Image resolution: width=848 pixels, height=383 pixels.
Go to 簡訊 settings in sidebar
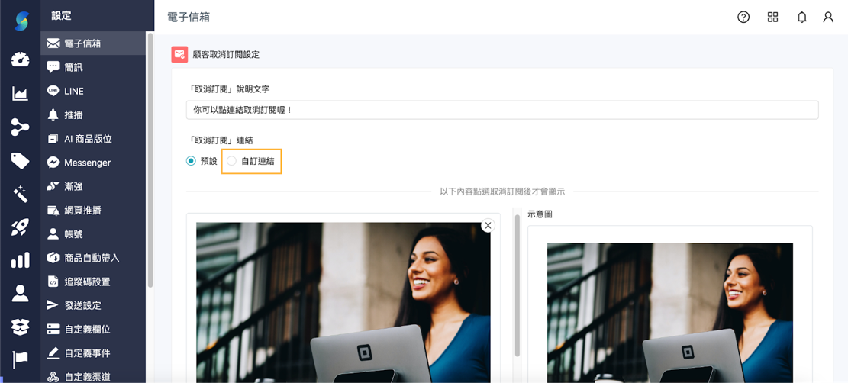(x=73, y=67)
